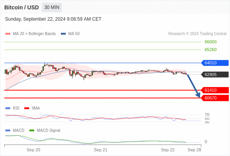Image resolution: width=230 pixels, height=156 pixels.
Task: Select the 64010 pivot price label
Action: point(215,63)
